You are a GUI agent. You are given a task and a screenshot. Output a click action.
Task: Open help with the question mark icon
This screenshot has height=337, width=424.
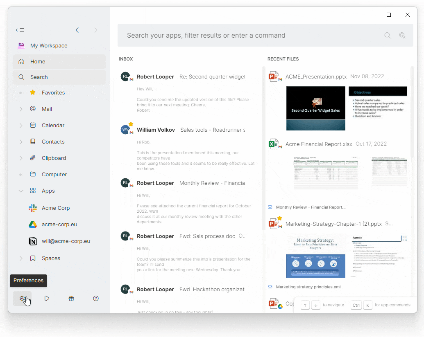(x=96, y=298)
